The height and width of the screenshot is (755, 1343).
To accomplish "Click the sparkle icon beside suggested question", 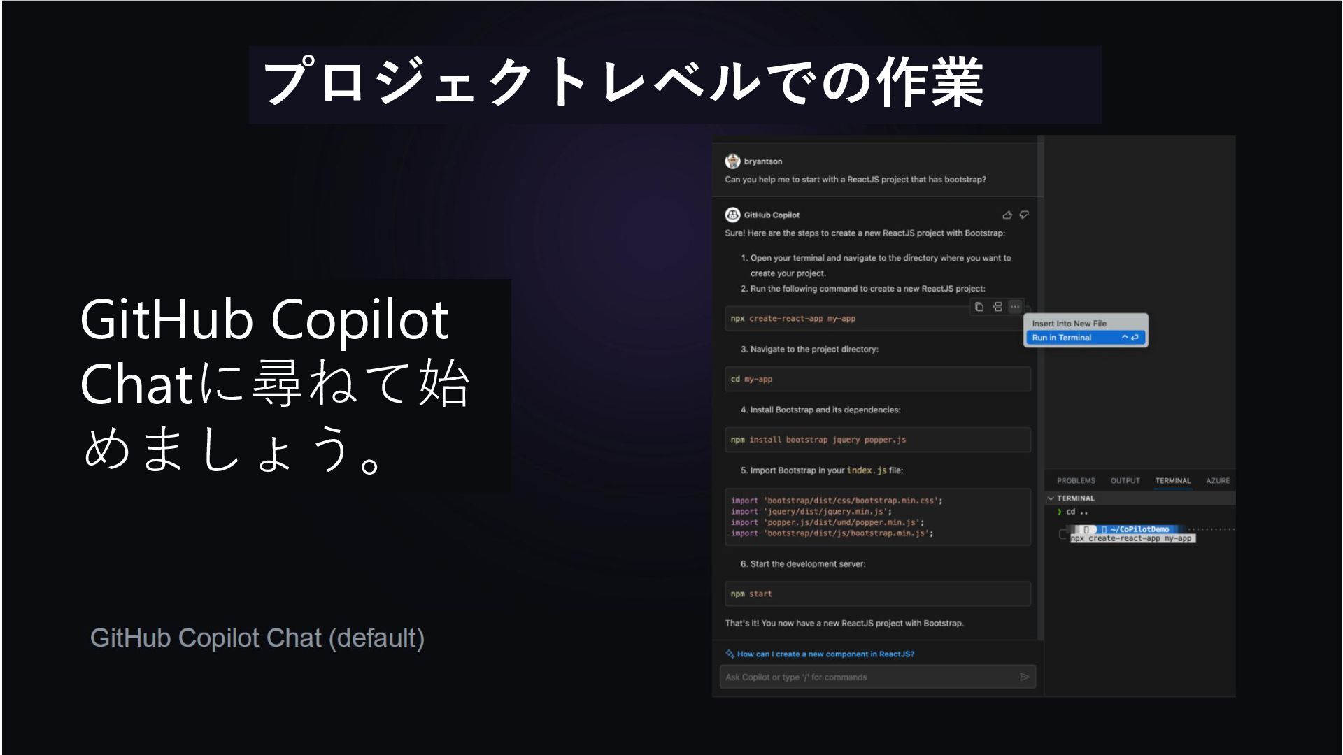I will pyautogui.click(x=730, y=654).
